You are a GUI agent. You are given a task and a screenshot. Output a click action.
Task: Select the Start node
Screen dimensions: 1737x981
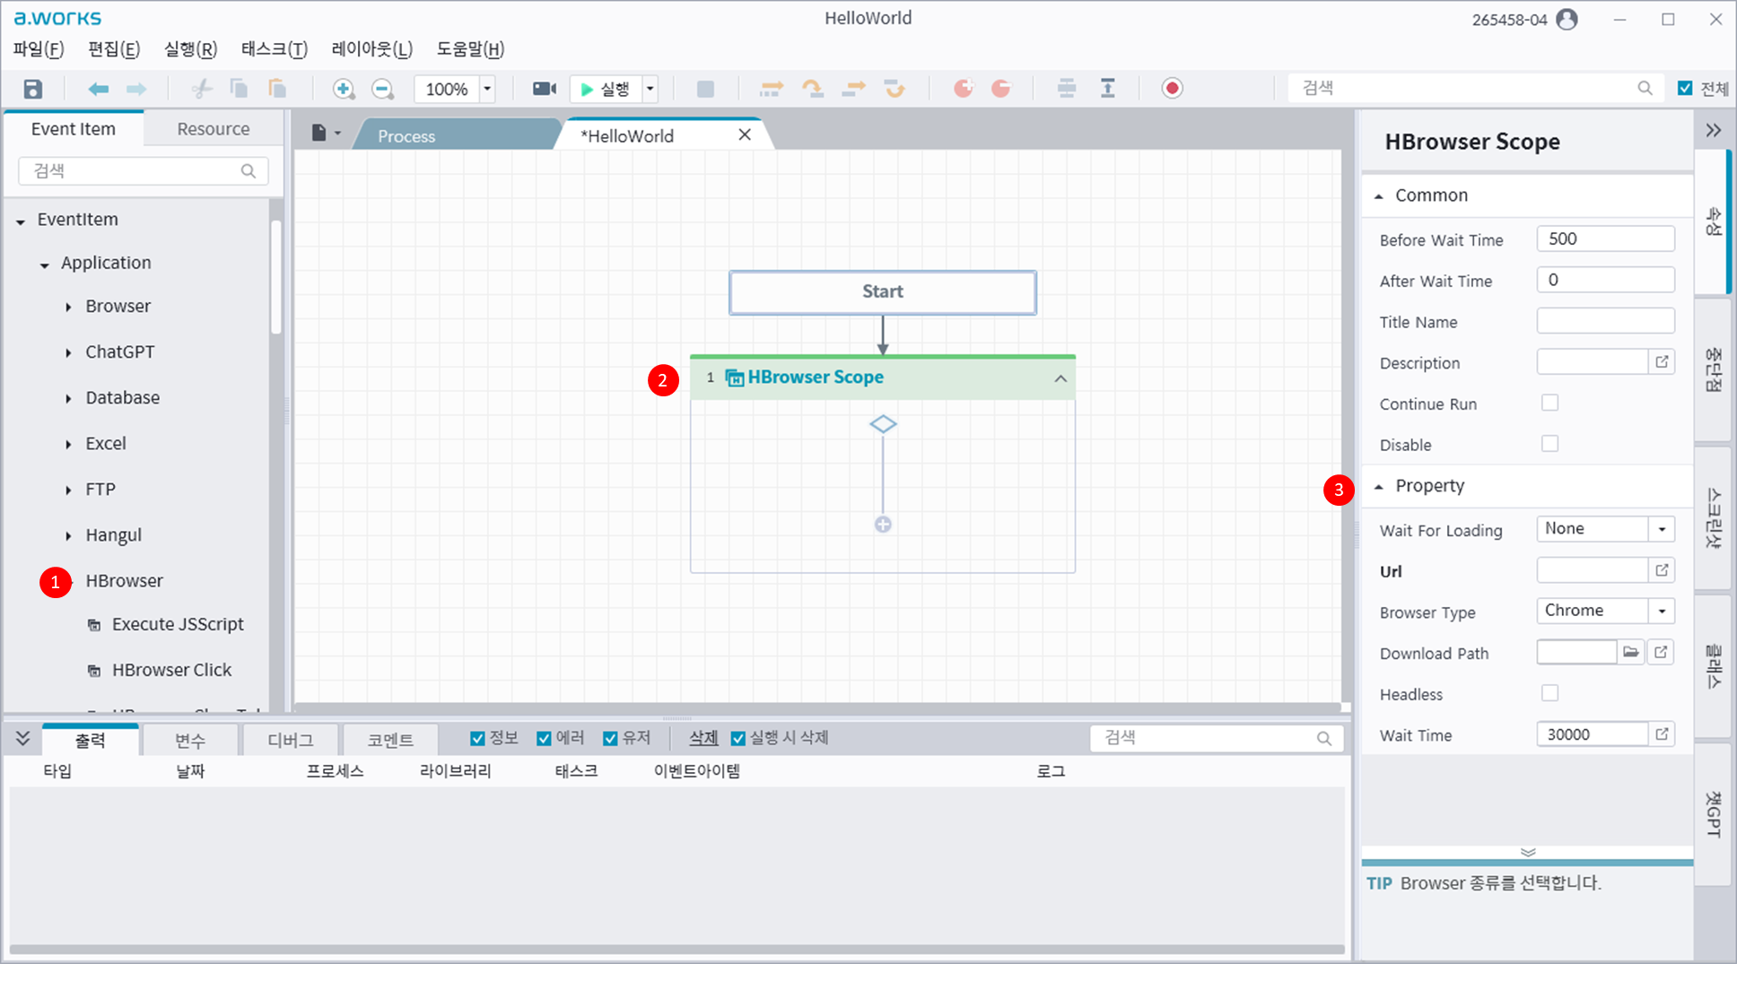click(883, 292)
